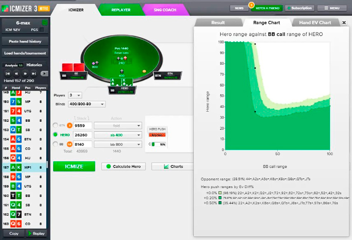Click the orange BB stack badge icon

69,144
